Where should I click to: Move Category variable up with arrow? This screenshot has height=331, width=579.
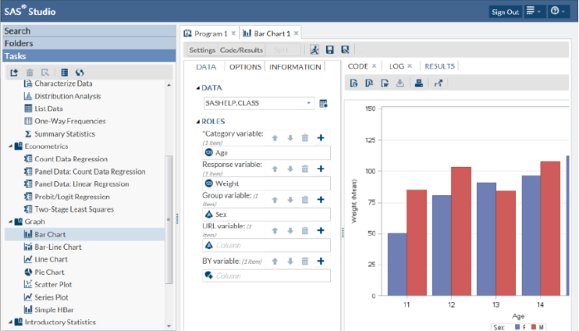tap(275, 137)
